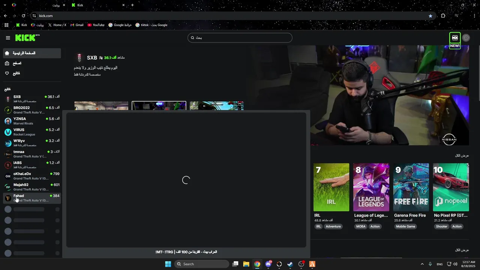This screenshot has height=270, width=480.
Task: Open the user profile avatar
Action: tap(466, 38)
